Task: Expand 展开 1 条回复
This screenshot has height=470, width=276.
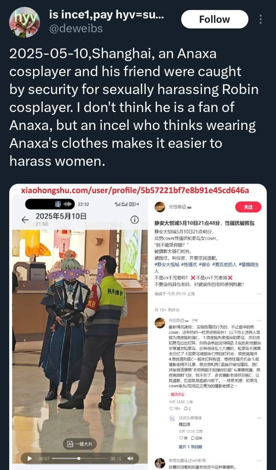Action: coord(190,447)
